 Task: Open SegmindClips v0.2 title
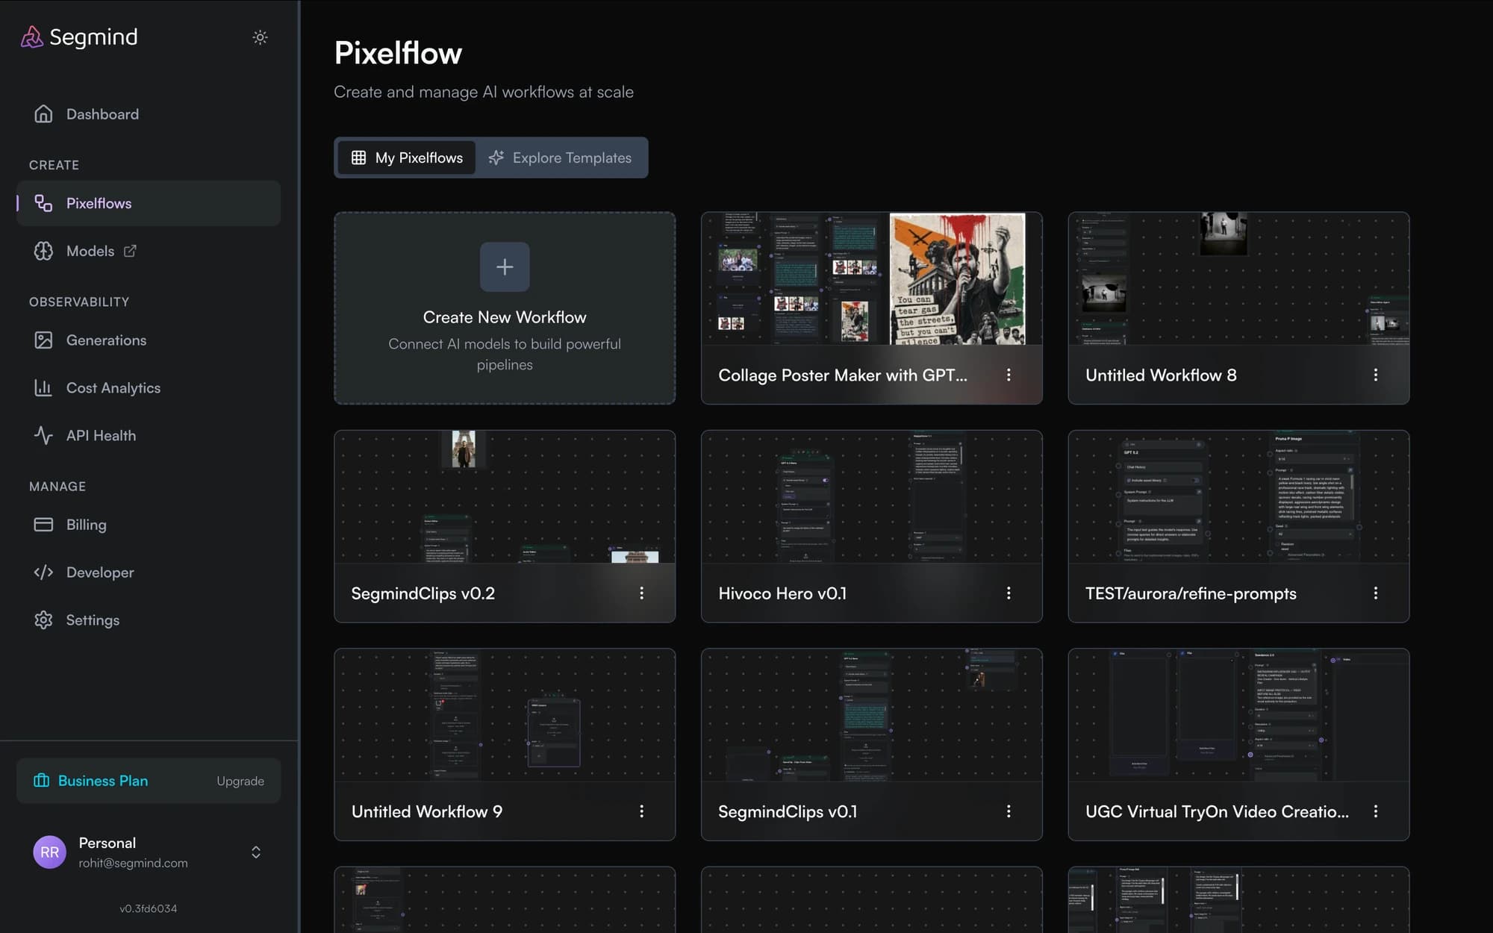pyautogui.click(x=423, y=593)
